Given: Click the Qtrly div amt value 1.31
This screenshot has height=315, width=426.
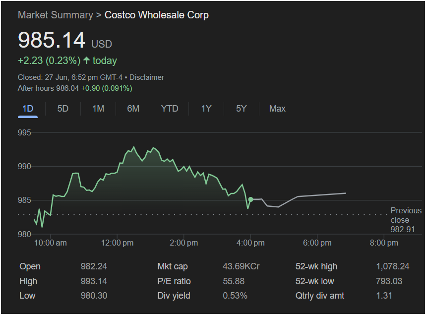Looking at the screenshot, I should point(384,296).
